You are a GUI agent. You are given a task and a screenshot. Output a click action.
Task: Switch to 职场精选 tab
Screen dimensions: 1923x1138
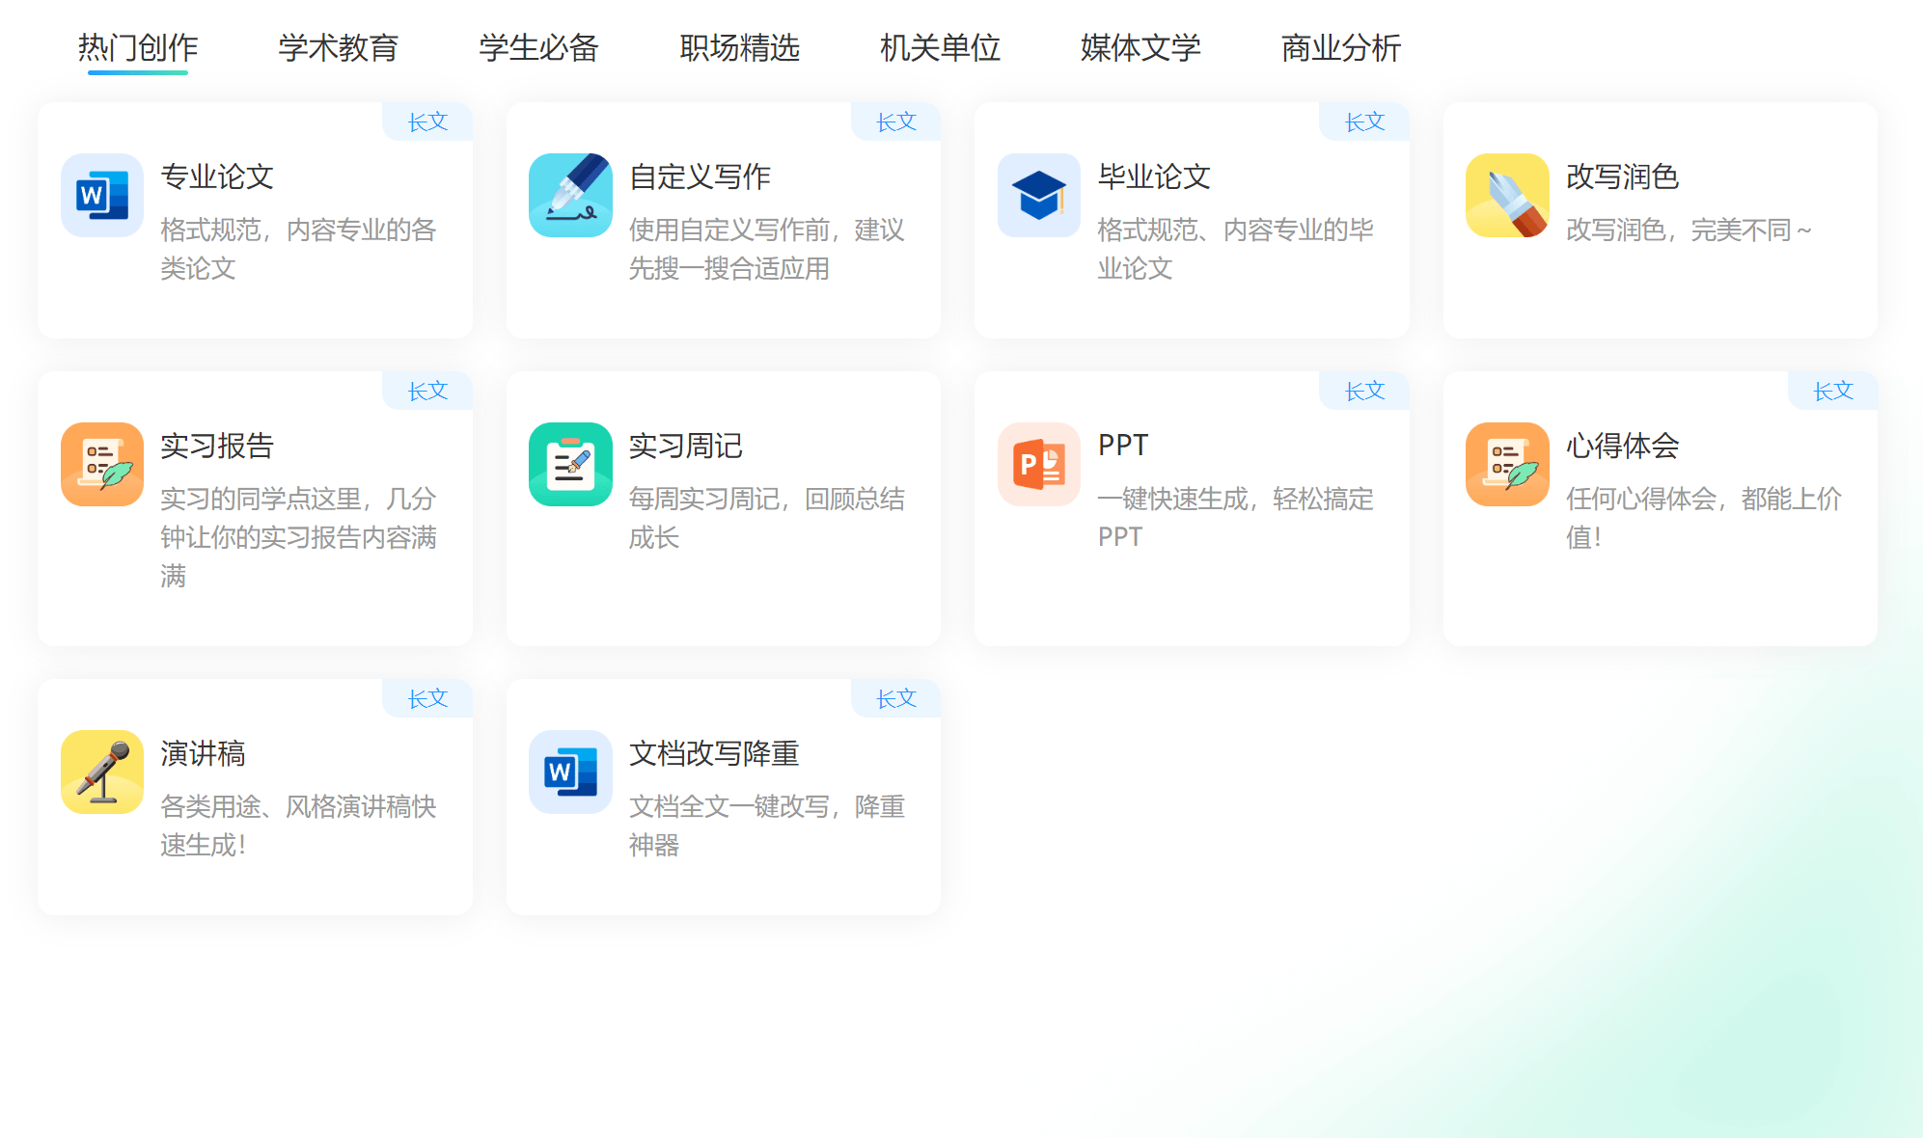point(740,46)
